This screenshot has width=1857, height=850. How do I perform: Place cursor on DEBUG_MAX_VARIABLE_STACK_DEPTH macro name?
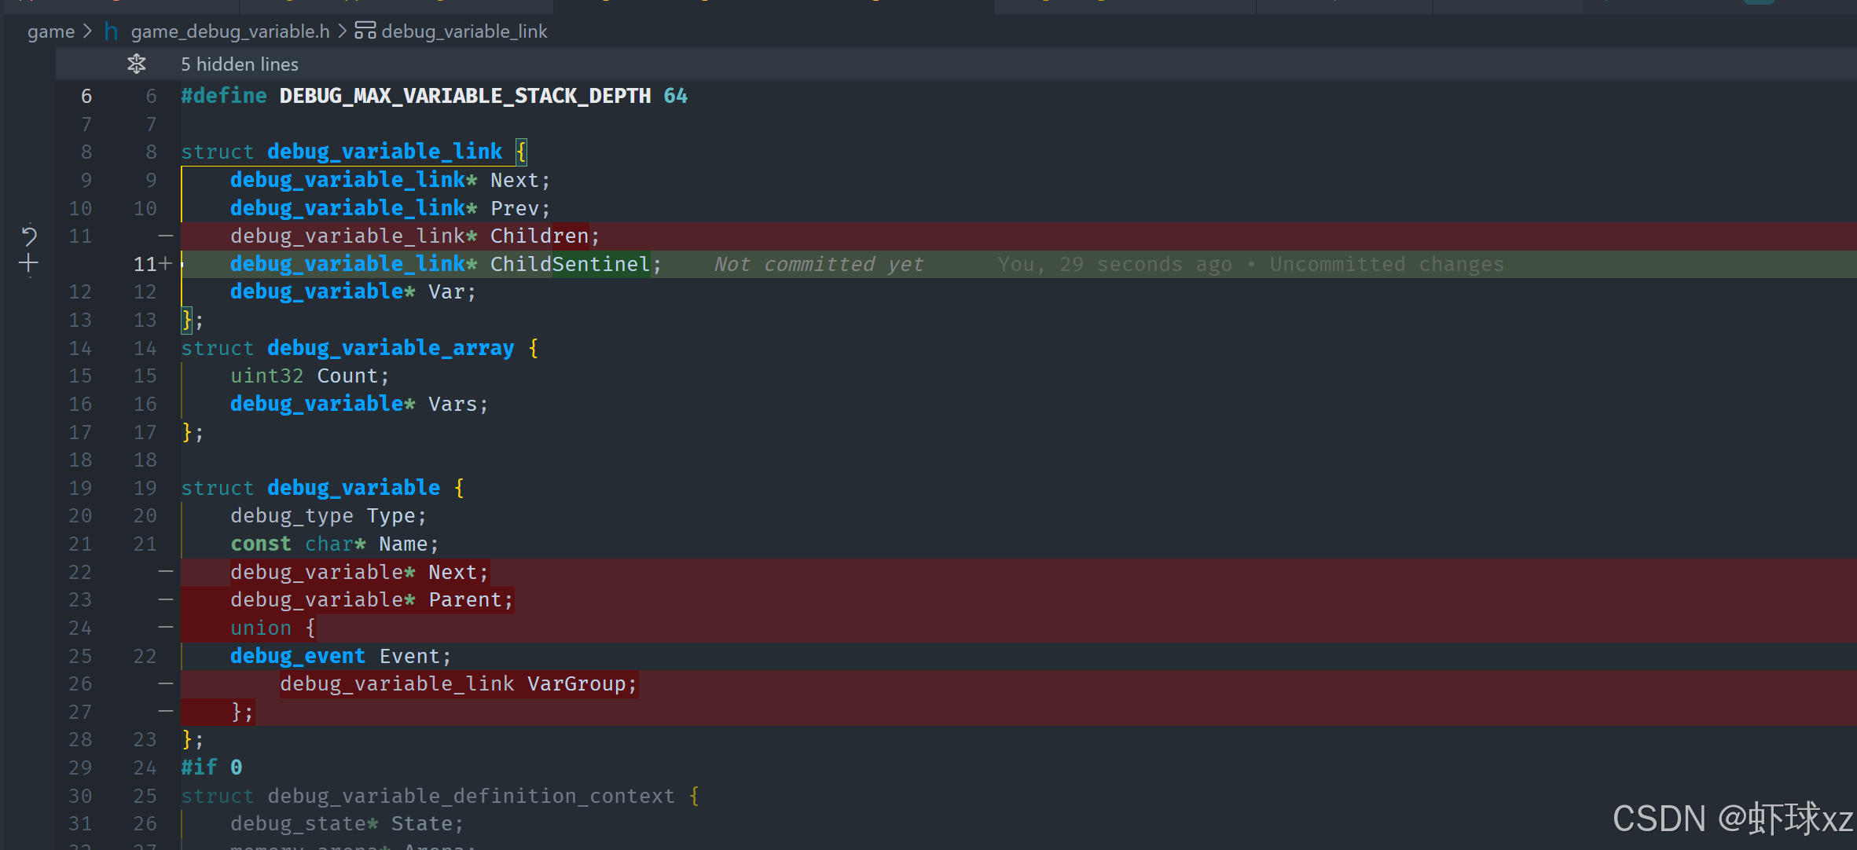point(464,96)
